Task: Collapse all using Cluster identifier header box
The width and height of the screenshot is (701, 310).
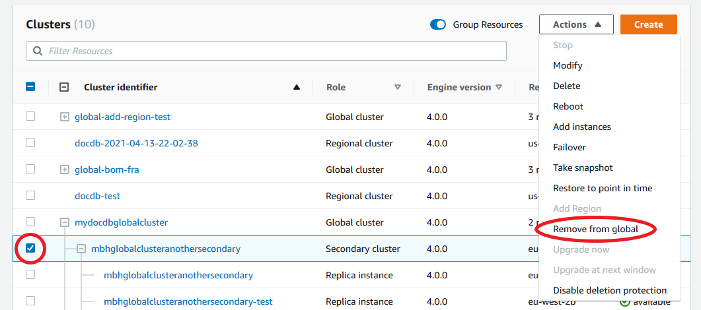Action: point(64,87)
